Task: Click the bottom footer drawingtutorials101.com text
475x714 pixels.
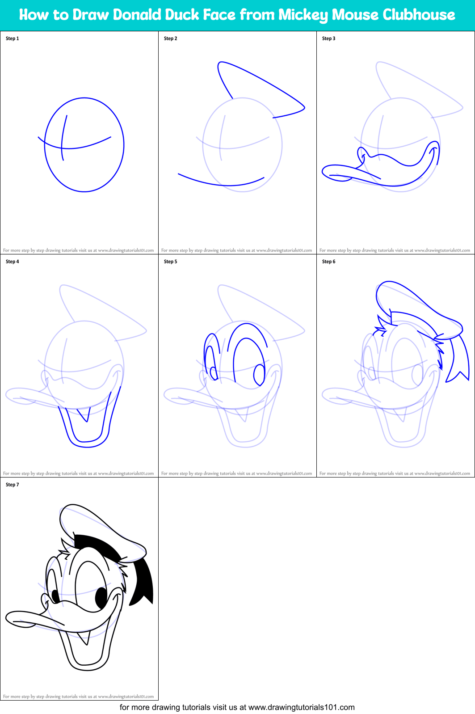Action: (x=237, y=707)
